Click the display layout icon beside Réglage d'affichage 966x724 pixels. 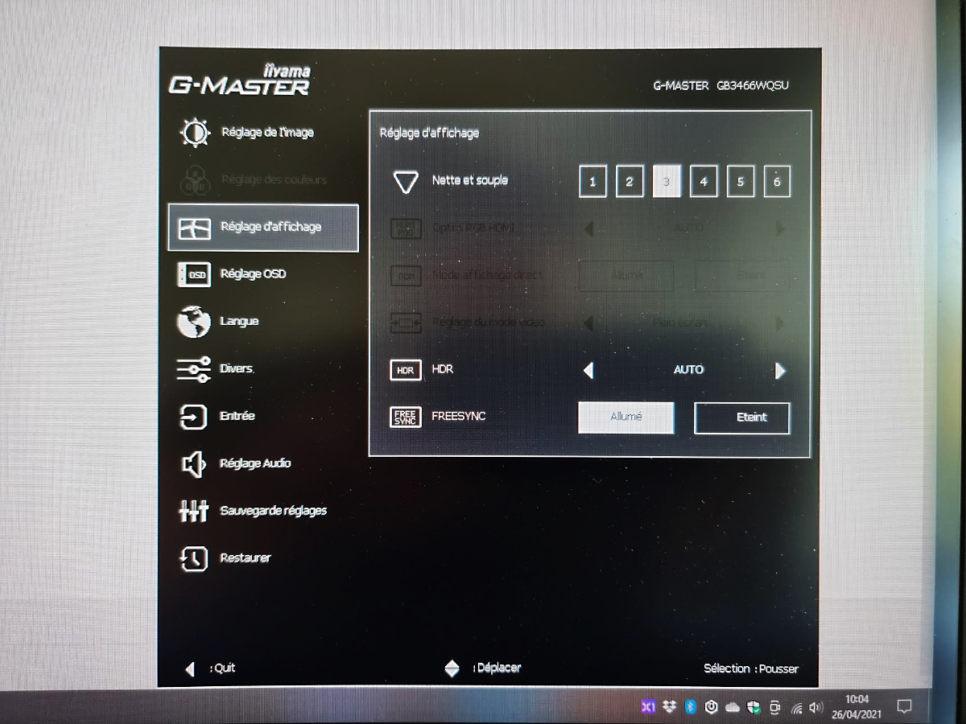pos(194,228)
